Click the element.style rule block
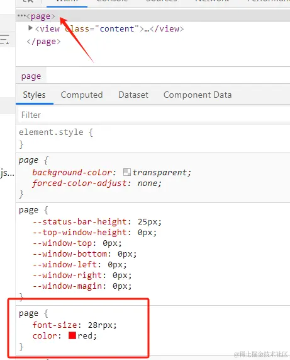This screenshot has height=360, width=290. click(153, 139)
